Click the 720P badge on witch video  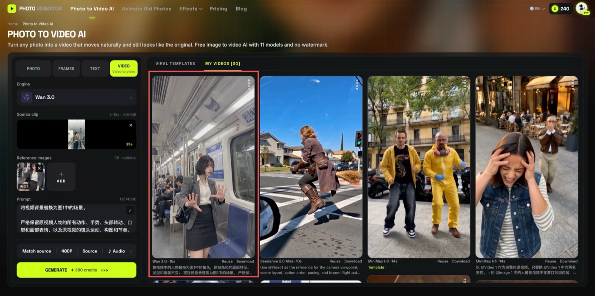point(357,84)
